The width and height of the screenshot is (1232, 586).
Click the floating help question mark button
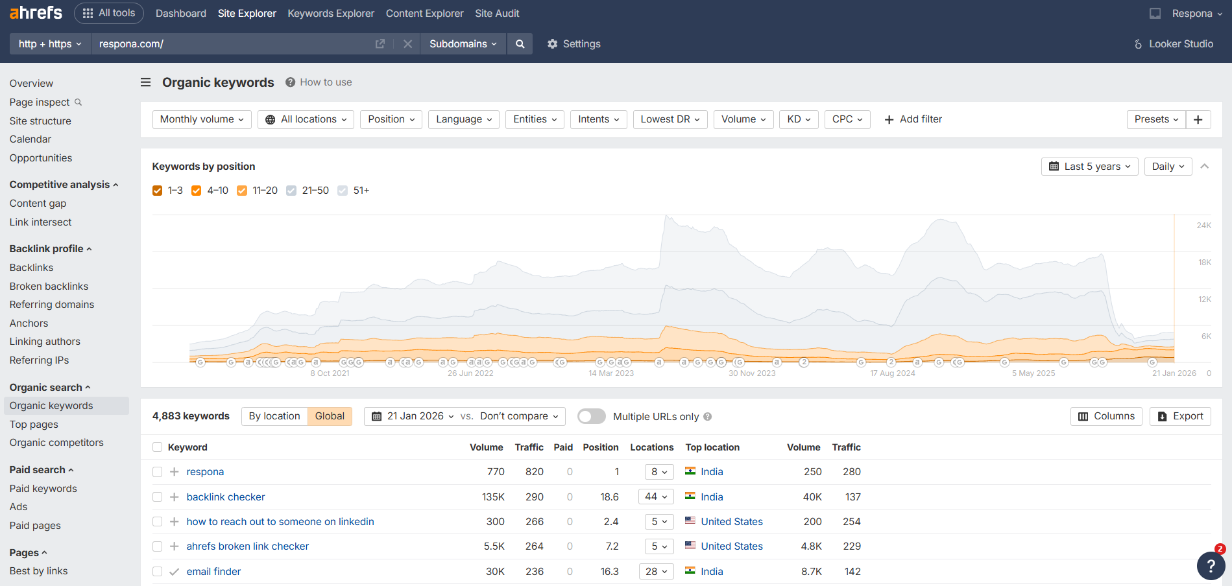tap(1211, 566)
